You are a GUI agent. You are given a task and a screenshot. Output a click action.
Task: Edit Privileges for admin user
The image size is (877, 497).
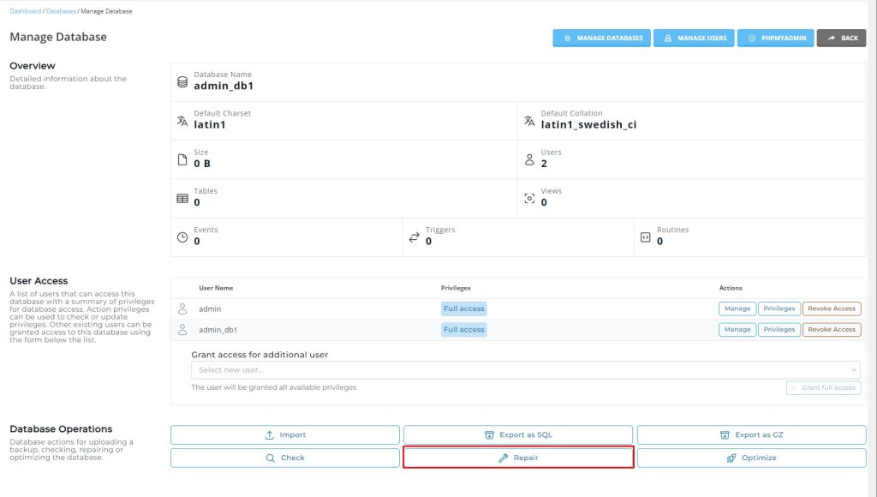779,308
